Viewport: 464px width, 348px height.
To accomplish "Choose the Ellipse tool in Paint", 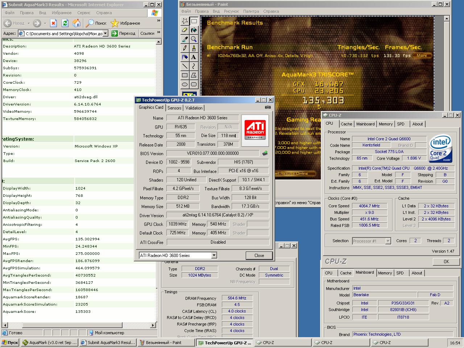I will (x=185, y=84).
